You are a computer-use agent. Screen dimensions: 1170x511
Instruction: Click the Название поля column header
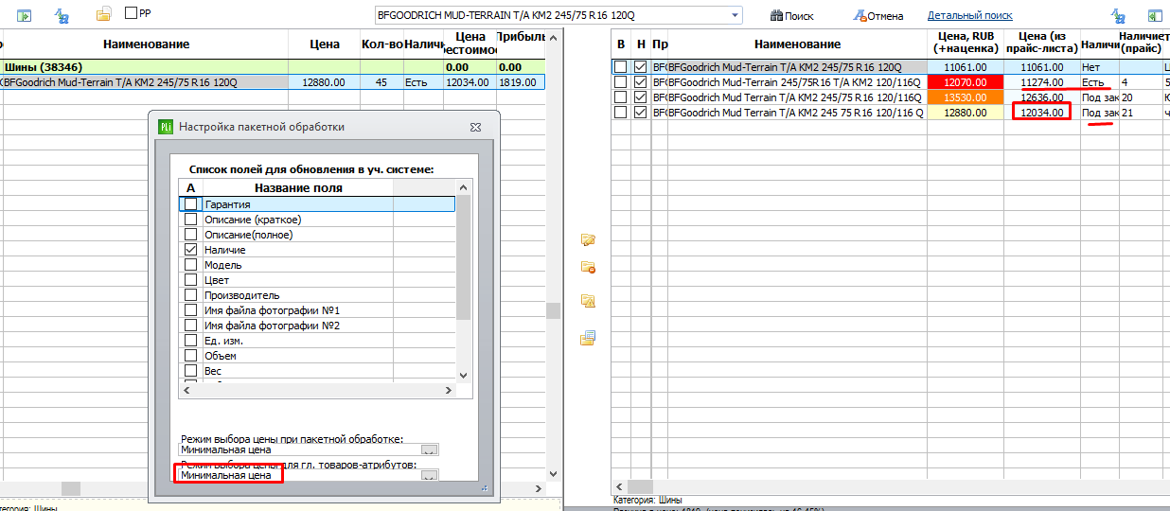pos(299,187)
